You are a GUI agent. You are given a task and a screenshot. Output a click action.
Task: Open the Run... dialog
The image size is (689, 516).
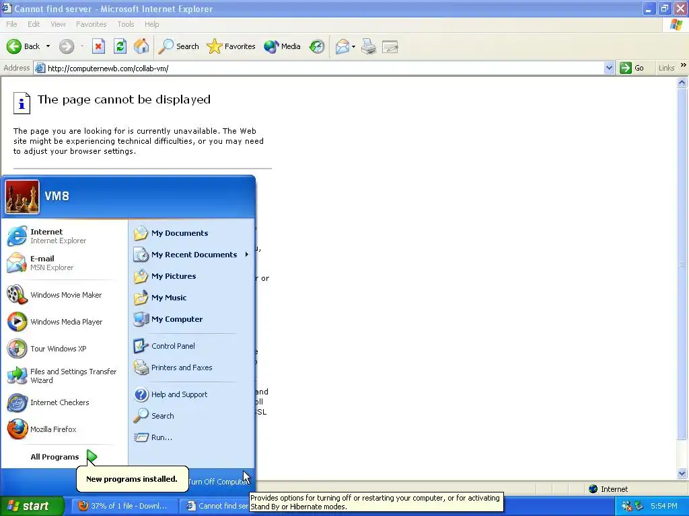point(192,437)
